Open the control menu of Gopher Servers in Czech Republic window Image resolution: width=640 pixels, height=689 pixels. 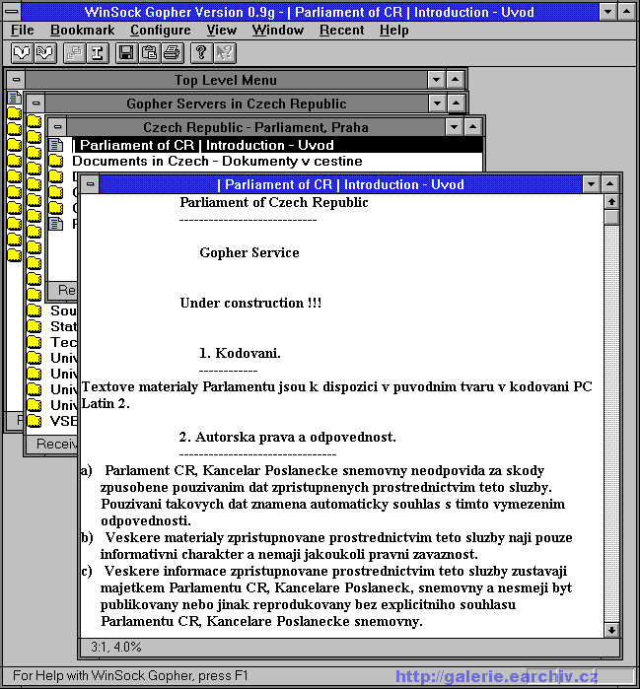click(x=36, y=103)
